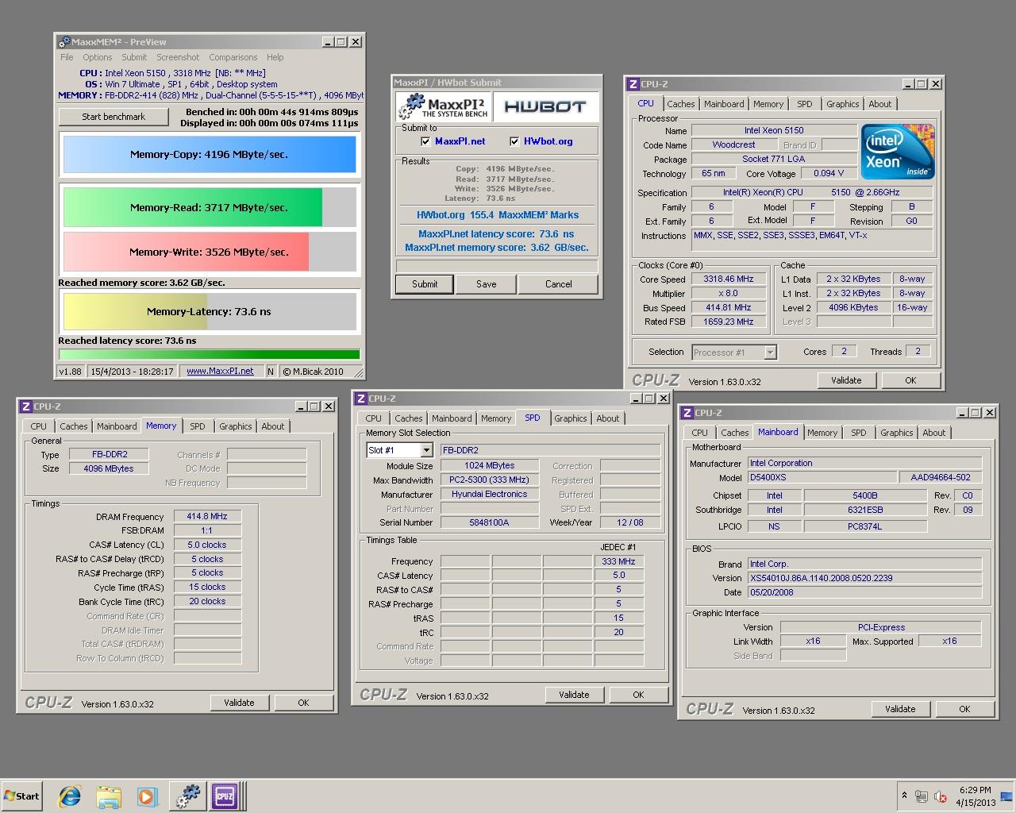Open the Comparisons menu in MaxxMEM²
Screen dimensions: 1016x813
coord(233,57)
